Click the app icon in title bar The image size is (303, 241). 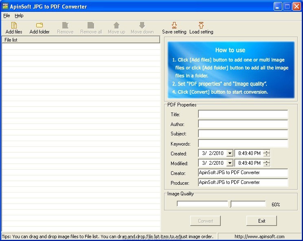[5, 7]
